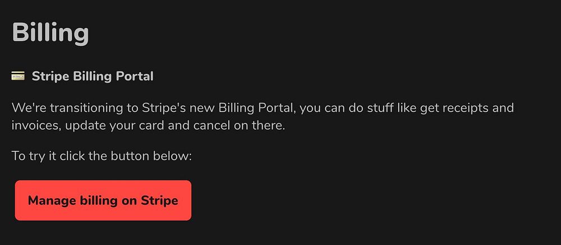561x245 pixels.
Task: Click the Manage billing on Stripe button
Action: pyautogui.click(x=103, y=200)
